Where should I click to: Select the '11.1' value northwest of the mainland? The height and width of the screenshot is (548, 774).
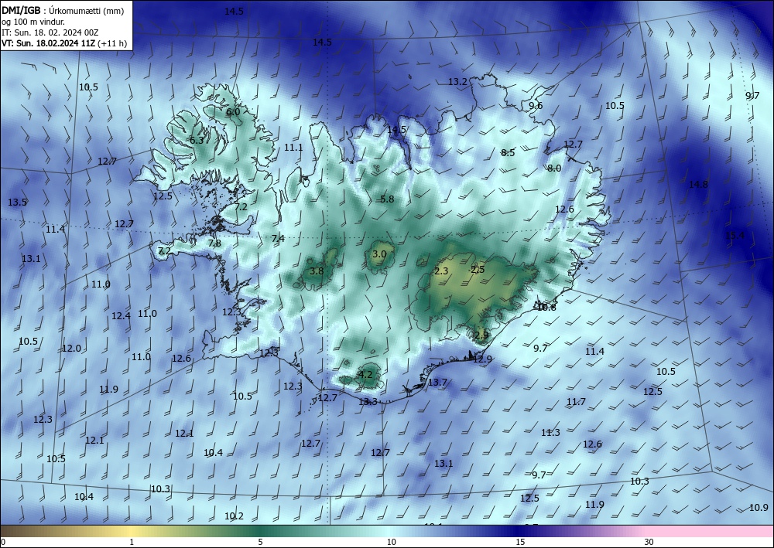pos(293,148)
